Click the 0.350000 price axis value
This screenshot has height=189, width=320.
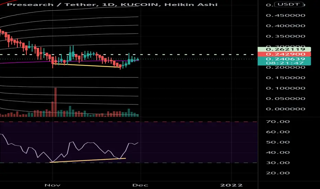(x=286, y=36)
